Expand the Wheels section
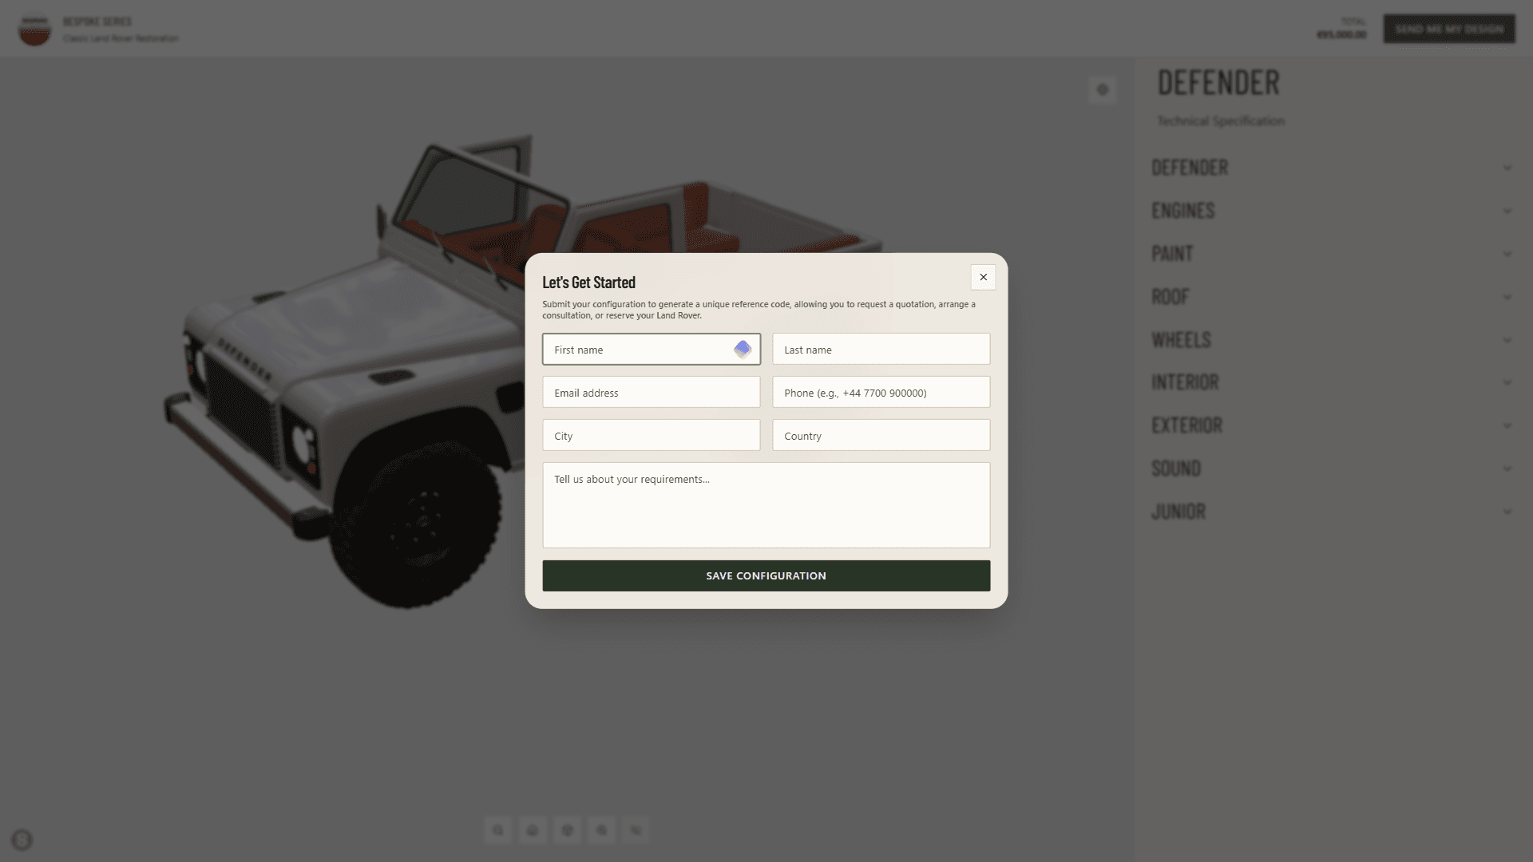The width and height of the screenshot is (1533, 862). pyautogui.click(x=1332, y=340)
